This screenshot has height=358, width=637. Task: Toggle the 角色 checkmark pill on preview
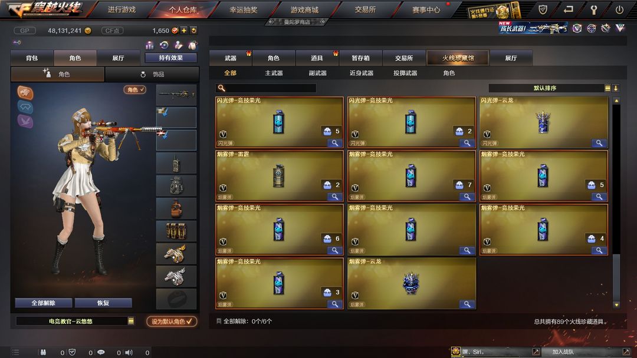135,89
